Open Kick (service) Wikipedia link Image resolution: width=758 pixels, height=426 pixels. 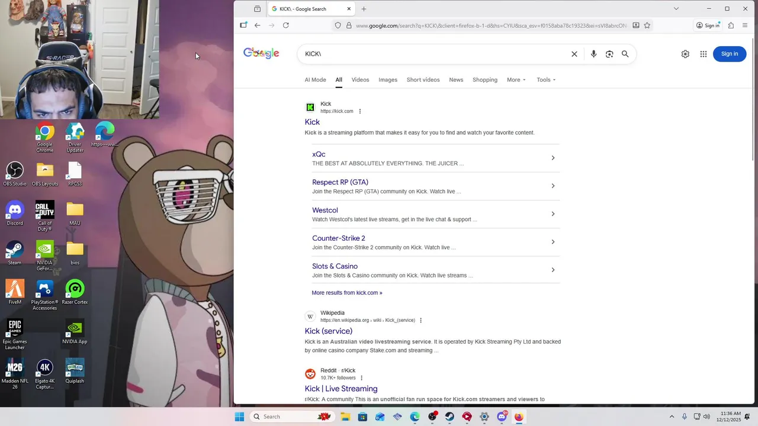pyautogui.click(x=329, y=331)
